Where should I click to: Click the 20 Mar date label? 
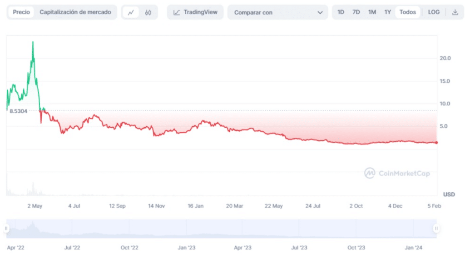[235, 206]
